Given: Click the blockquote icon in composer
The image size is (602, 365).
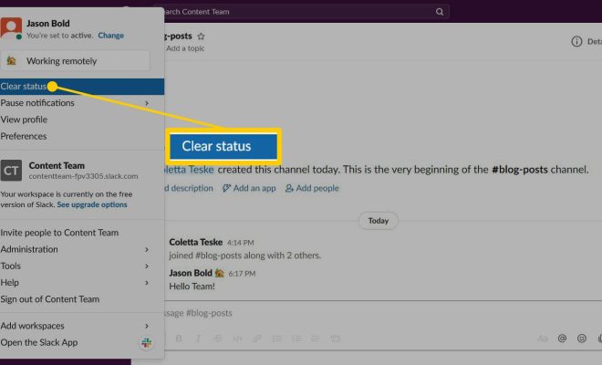Looking at the screenshot, I should pyautogui.click(x=316, y=339).
